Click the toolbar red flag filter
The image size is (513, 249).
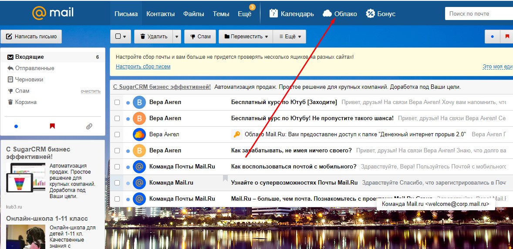click(507, 36)
